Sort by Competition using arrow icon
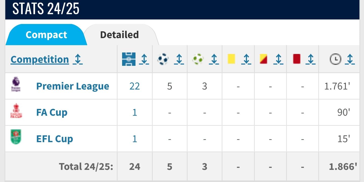Screen dimensions: 364x182 [x=78, y=59]
